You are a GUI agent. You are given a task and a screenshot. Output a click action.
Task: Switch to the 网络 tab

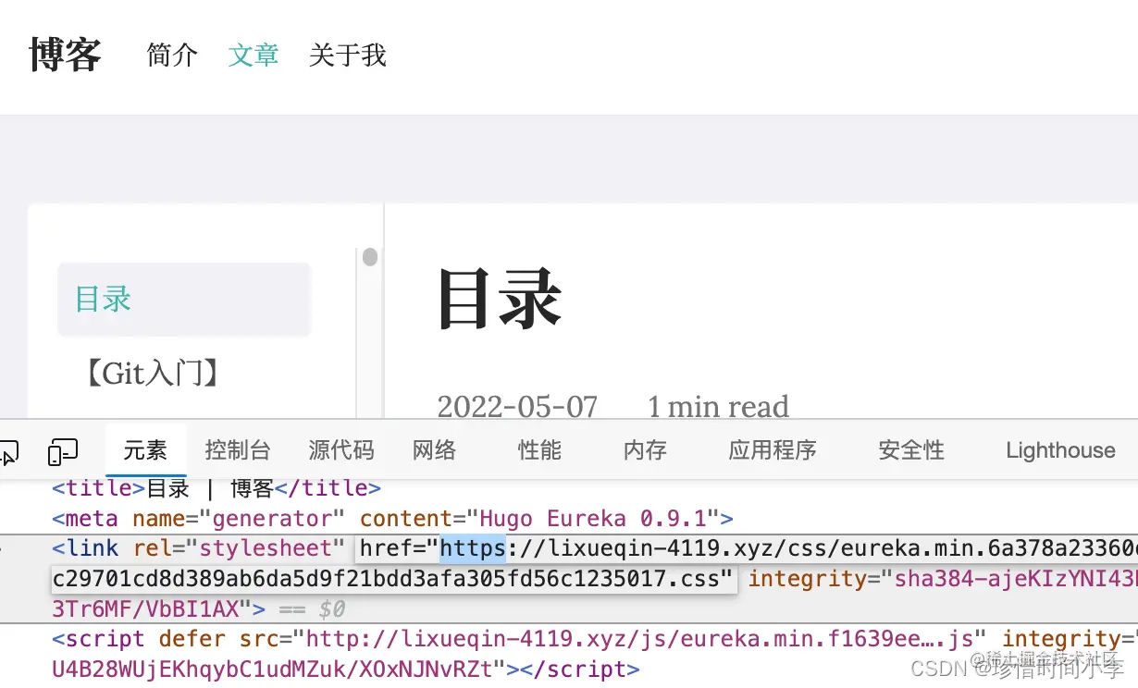pos(434,450)
